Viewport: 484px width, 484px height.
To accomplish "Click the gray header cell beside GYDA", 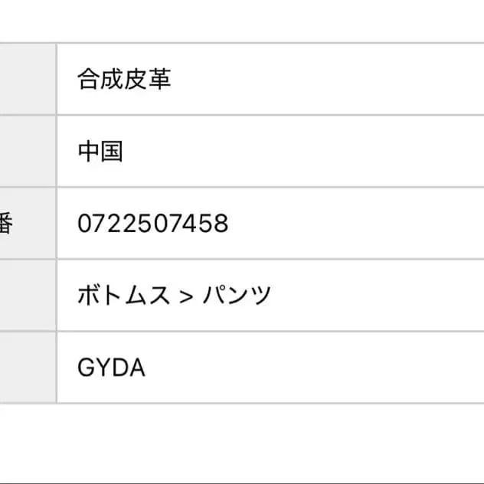I will (28, 368).
